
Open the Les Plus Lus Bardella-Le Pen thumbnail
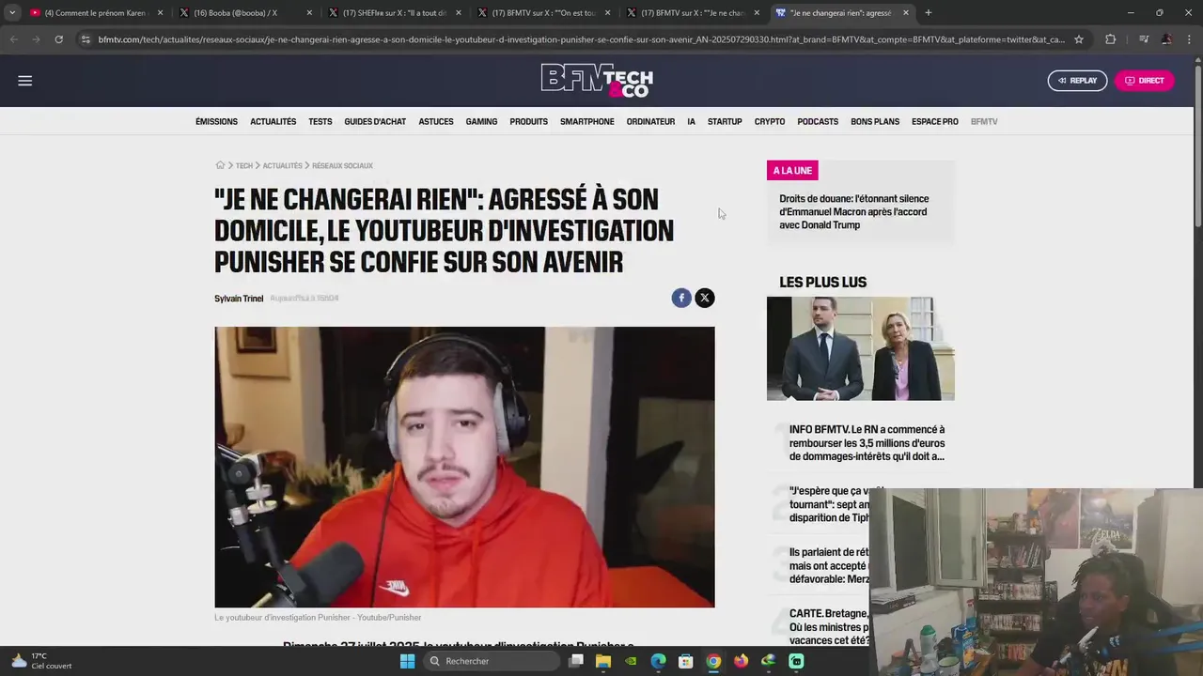(860, 349)
